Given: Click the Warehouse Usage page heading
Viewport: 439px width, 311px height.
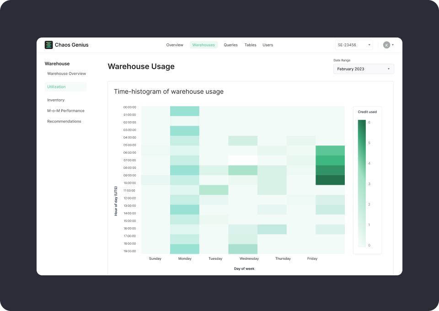Looking at the screenshot, I should tap(141, 66).
